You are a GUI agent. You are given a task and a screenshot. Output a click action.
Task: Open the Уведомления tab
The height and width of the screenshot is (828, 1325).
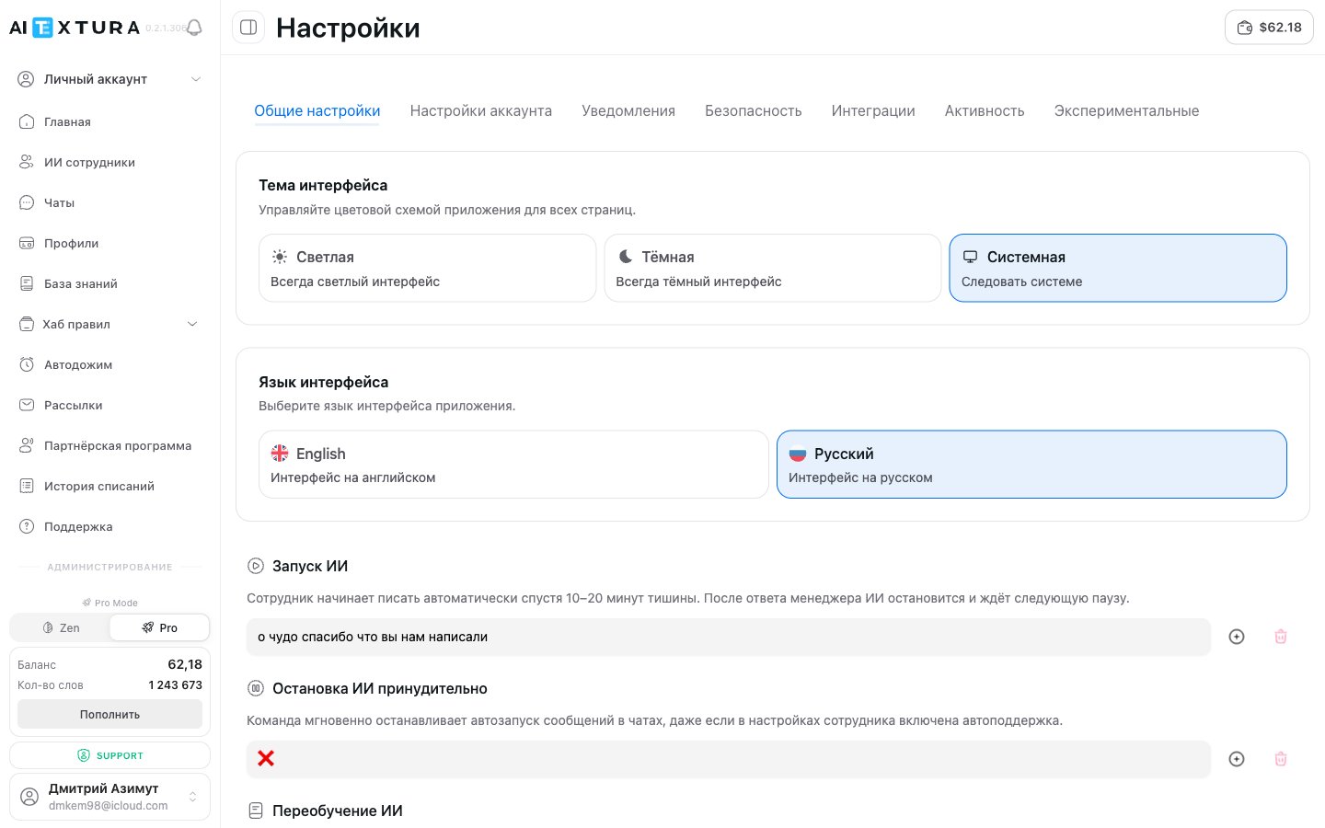click(628, 110)
